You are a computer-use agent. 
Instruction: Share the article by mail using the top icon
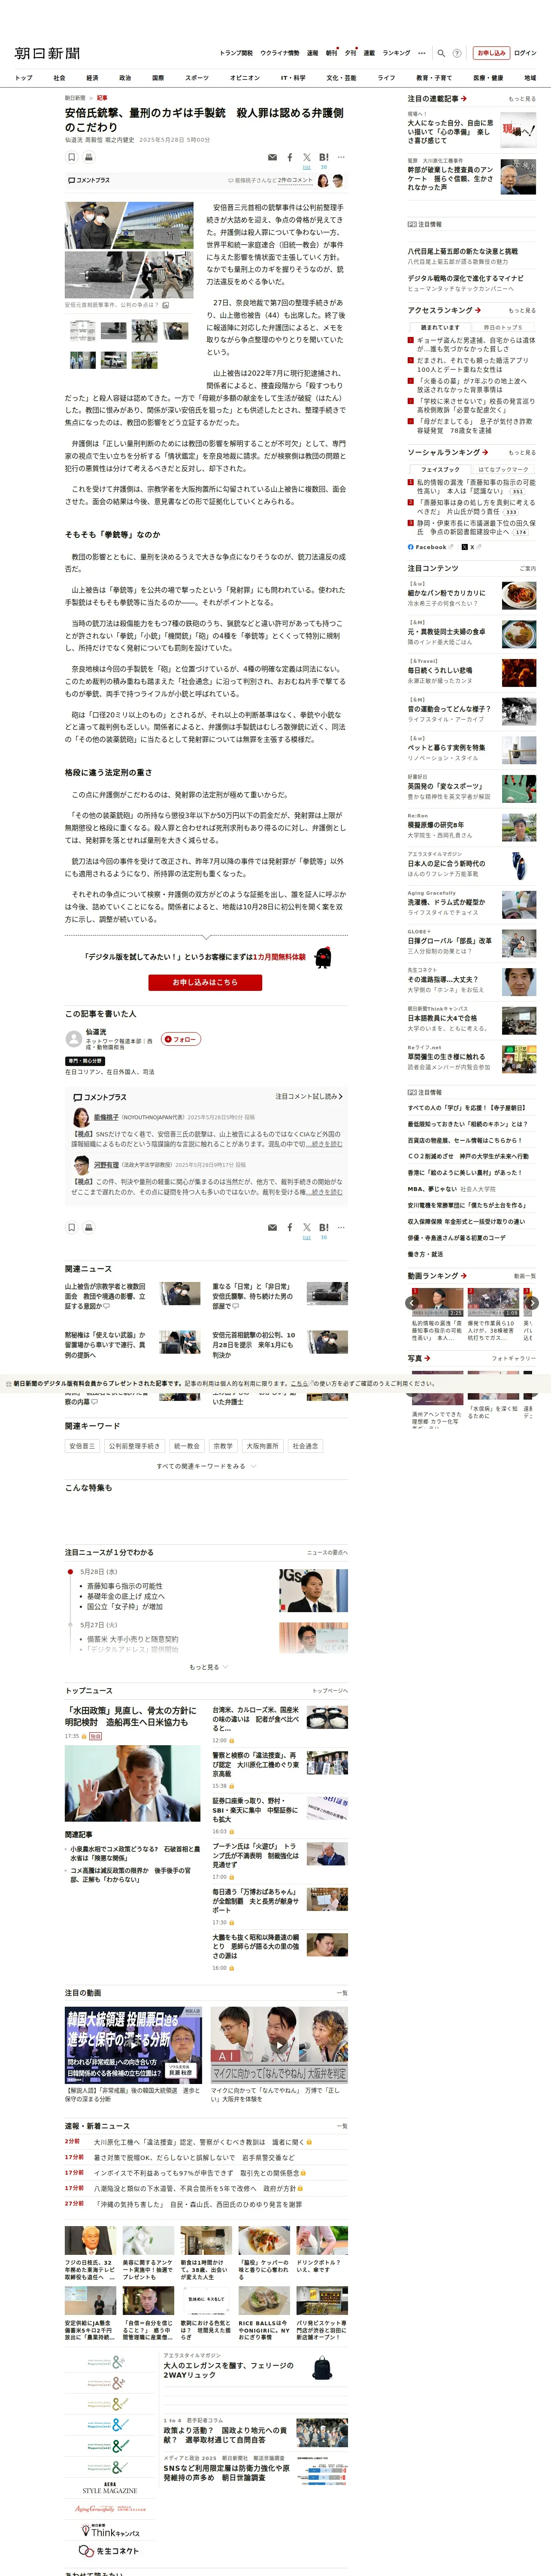pyautogui.click(x=272, y=157)
